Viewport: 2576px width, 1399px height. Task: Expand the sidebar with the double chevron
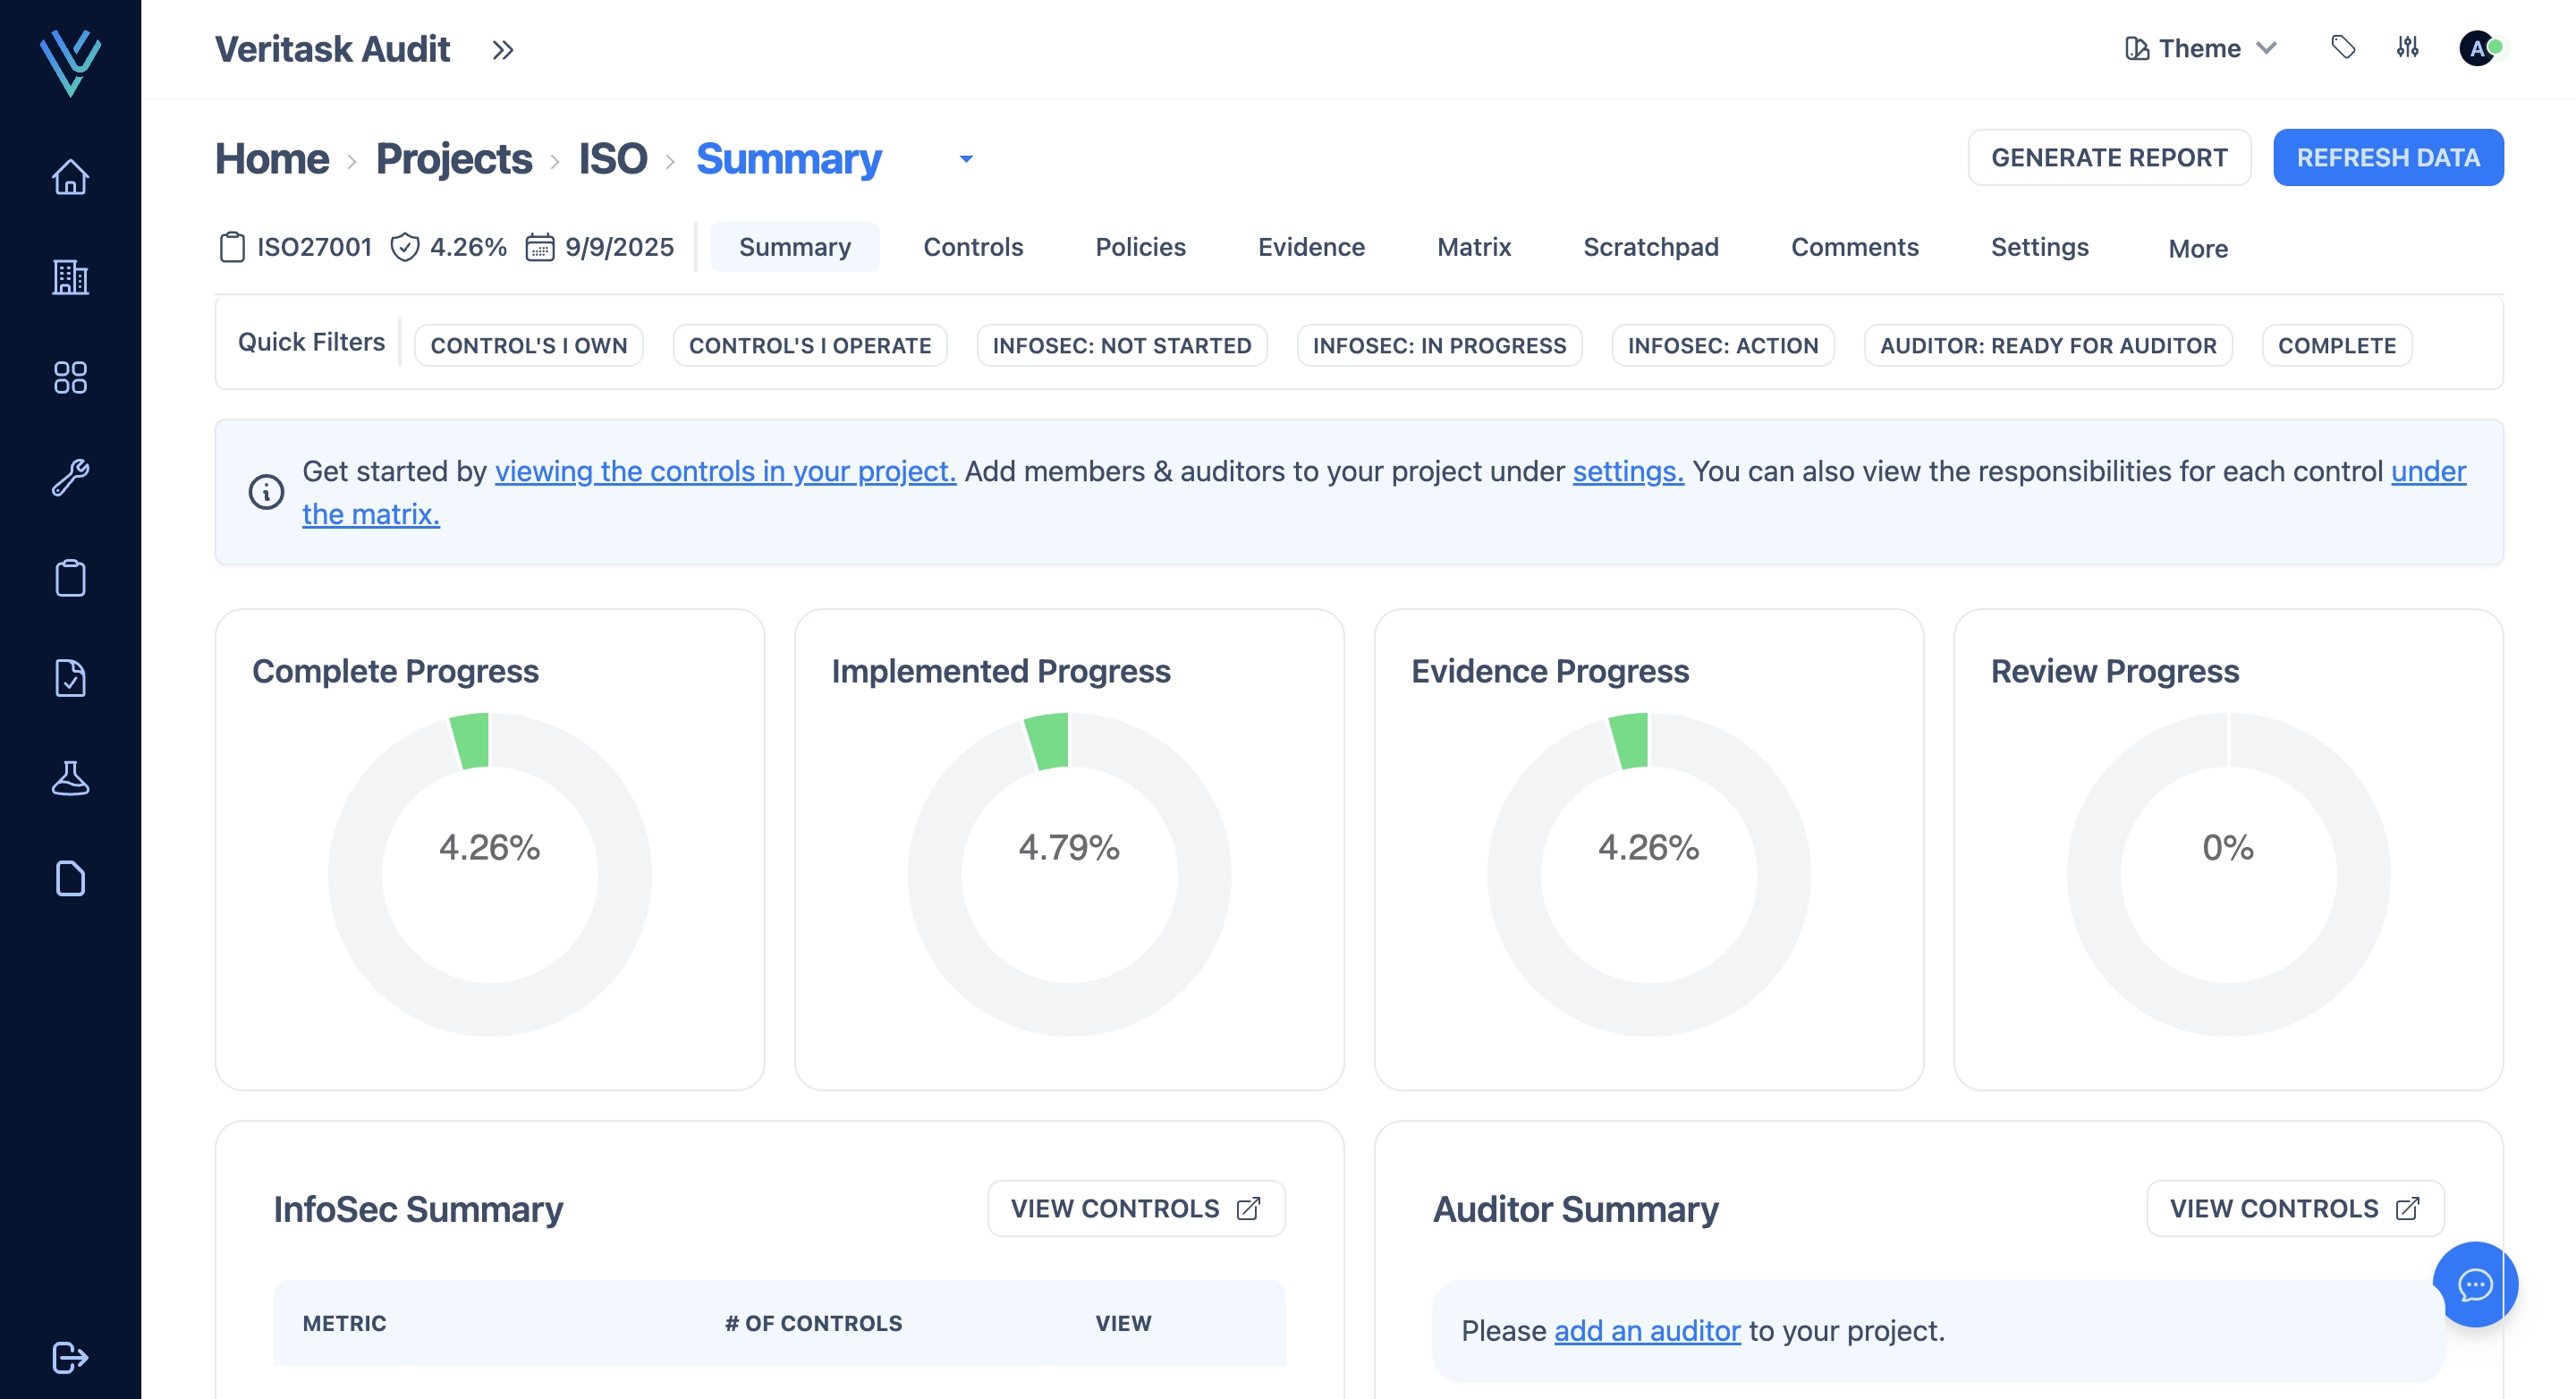[502, 49]
